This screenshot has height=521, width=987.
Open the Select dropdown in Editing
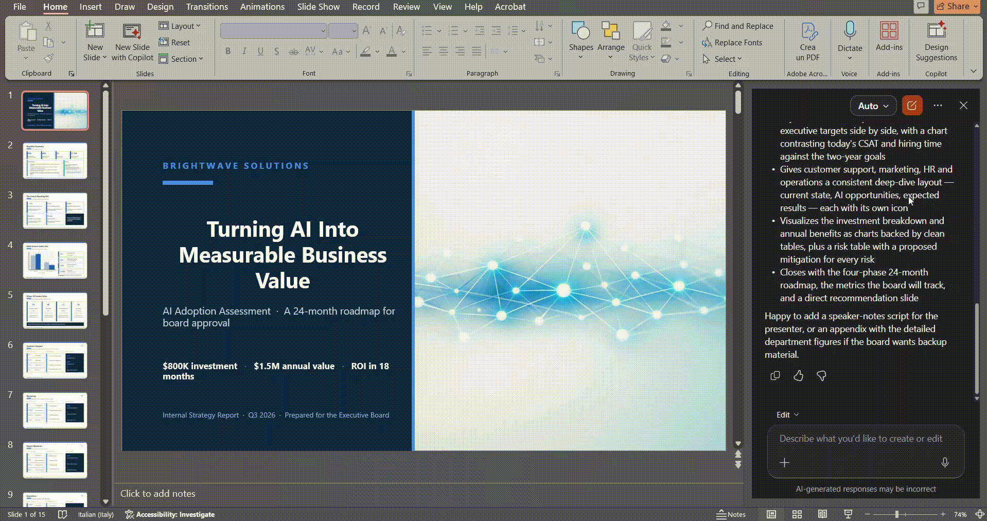[x=722, y=59]
